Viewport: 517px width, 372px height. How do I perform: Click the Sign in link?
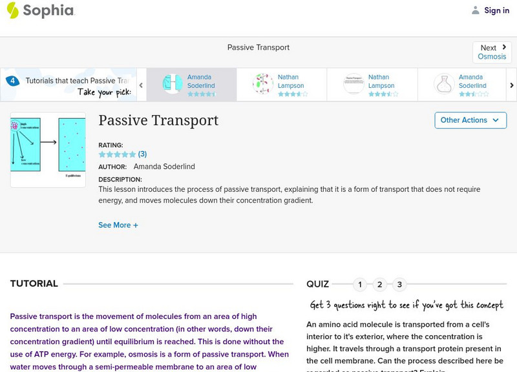point(497,10)
